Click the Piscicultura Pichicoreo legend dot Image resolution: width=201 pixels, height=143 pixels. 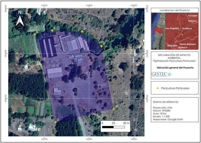tap(158, 88)
